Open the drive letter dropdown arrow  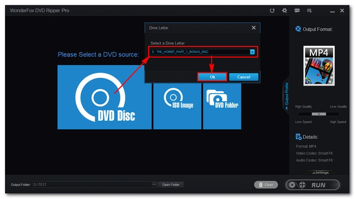point(252,52)
